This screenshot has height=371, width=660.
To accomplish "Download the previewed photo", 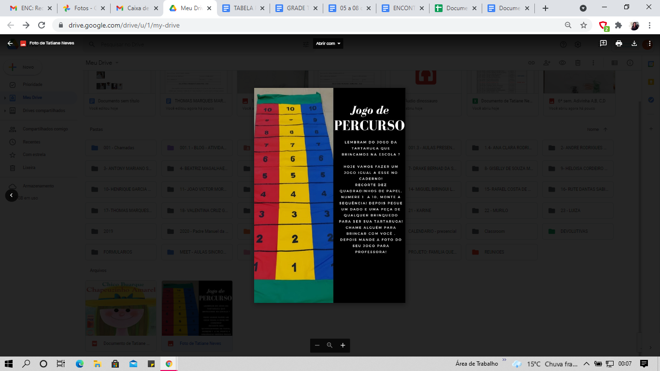I will click(634, 43).
